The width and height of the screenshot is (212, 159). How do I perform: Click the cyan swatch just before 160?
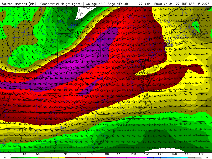pos(184,158)
